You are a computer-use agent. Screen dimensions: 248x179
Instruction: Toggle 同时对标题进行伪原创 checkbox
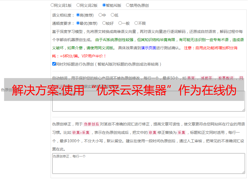[54, 64]
